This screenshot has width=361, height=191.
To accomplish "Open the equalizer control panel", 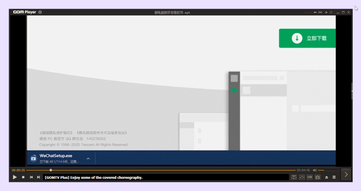I will [x=302, y=177].
